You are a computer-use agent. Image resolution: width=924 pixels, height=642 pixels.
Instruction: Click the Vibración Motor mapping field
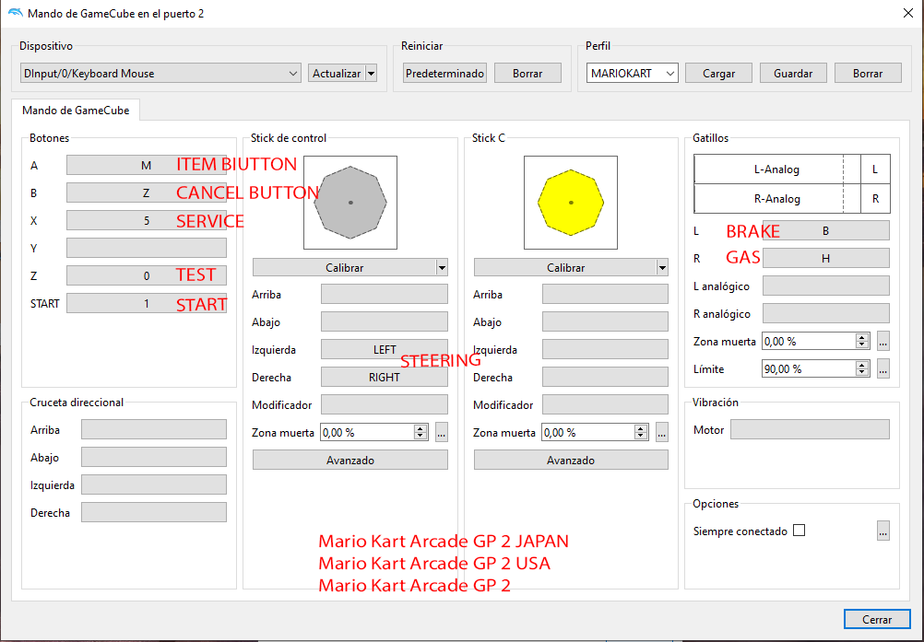[810, 429]
